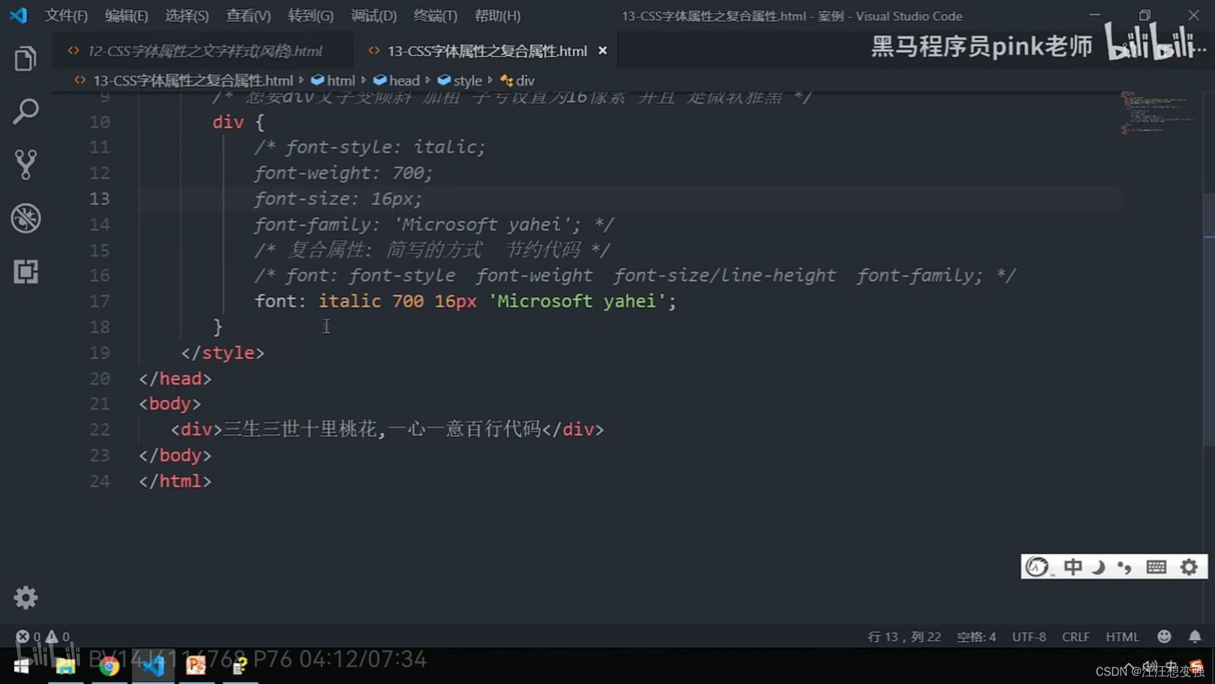Open the 文件(F) menu
1215x684 pixels.
click(66, 16)
